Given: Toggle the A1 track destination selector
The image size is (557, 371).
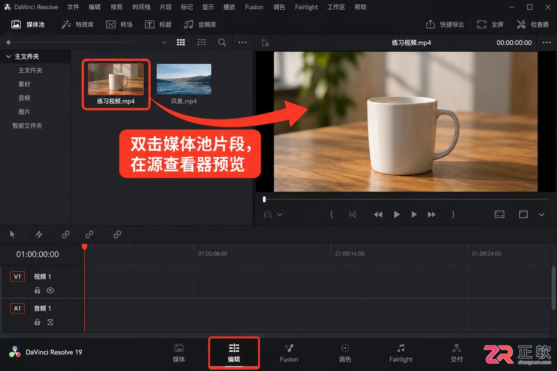Looking at the screenshot, I should point(17,308).
